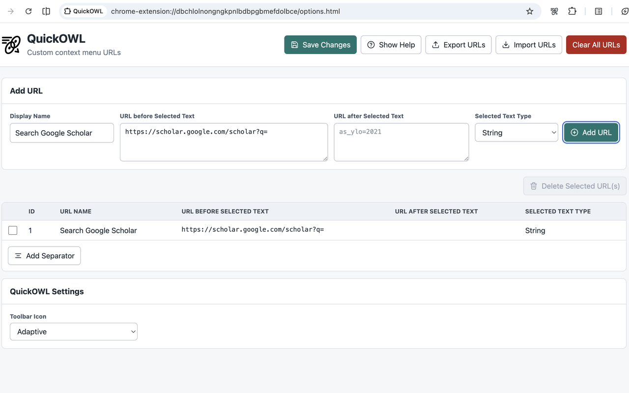This screenshot has width=629, height=393.
Task: Click the green Add URL button
Action: point(591,133)
